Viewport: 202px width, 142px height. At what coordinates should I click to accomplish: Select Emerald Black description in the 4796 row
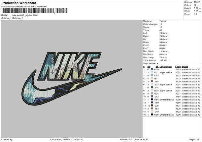[167, 115]
